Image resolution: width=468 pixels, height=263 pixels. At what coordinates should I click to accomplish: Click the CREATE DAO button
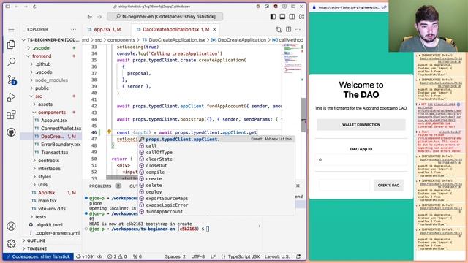click(x=388, y=185)
